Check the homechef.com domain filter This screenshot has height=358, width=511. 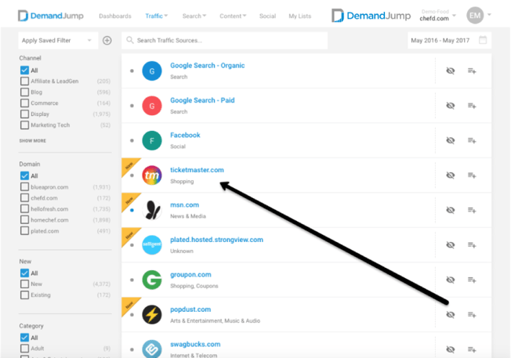[x=24, y=220]
